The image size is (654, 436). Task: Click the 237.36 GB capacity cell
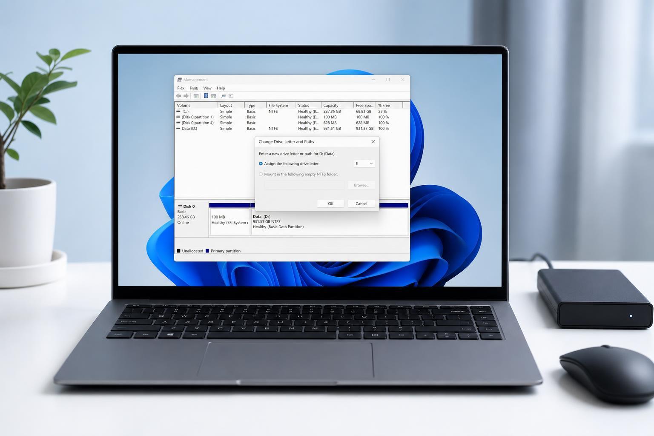pyautogui.click(x=332, y=112)
